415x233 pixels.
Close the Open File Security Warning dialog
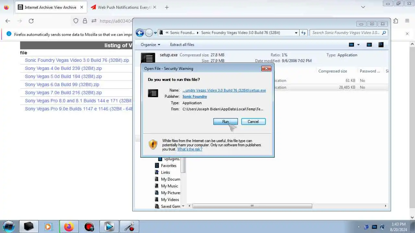[x=266, y=68]
